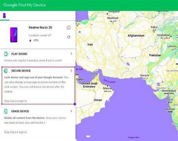Click the 'Realme Narzo 20' device name

[x=40, y=27]
